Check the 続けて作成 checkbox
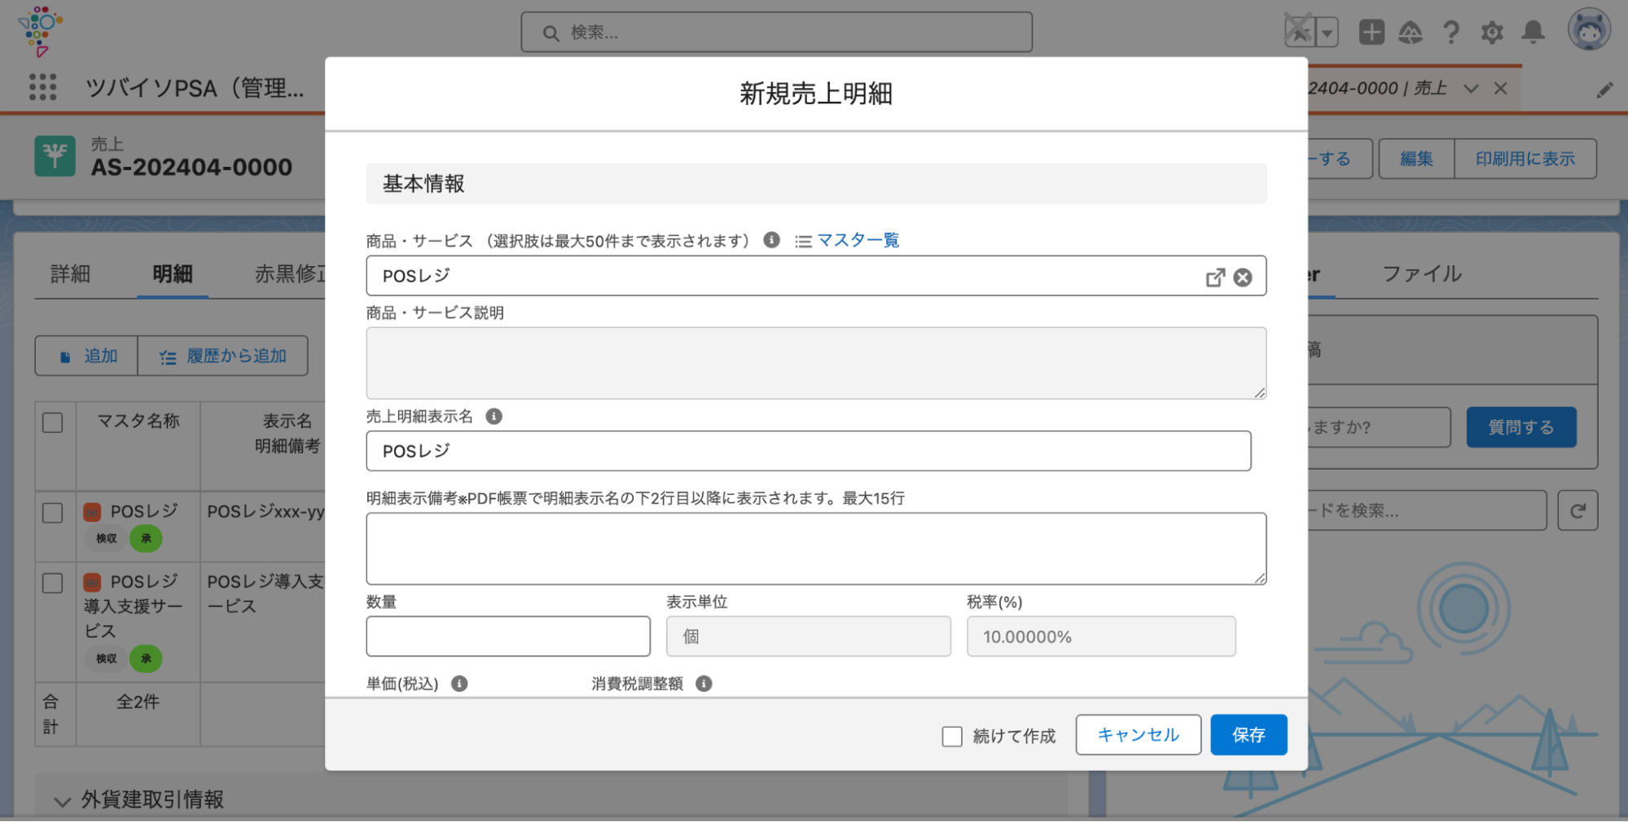Viewport: 1628px width, 822px height. pyautogui.click(x=952, y=737)
